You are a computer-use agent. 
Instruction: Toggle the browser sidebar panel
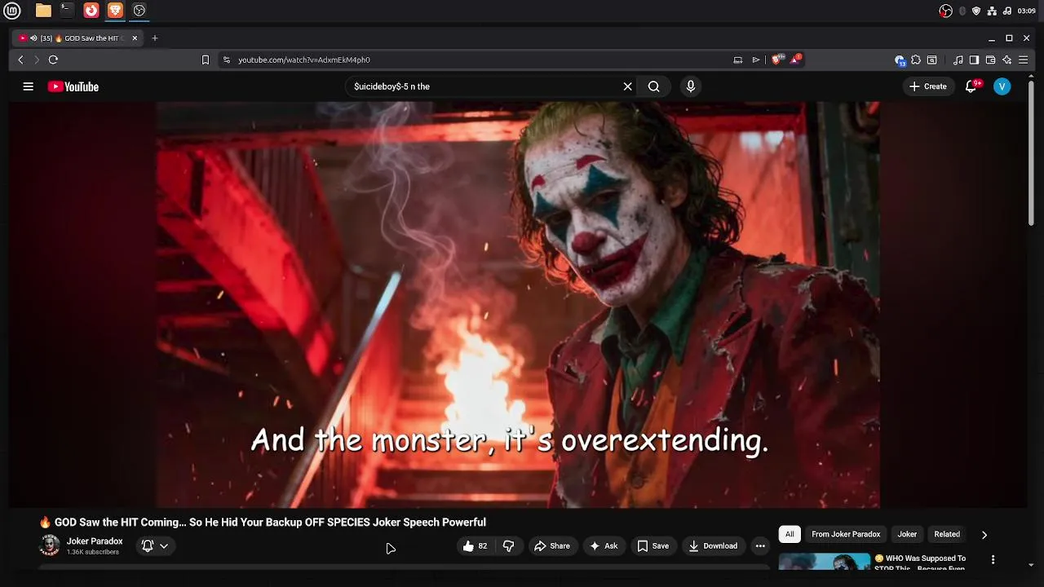pyautogui.click(x=974, y=60)
